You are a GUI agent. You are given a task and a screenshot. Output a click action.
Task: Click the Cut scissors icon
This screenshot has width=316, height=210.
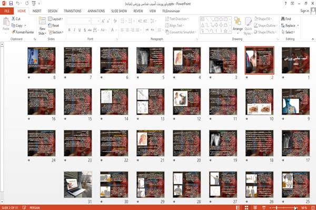(14, 19)
